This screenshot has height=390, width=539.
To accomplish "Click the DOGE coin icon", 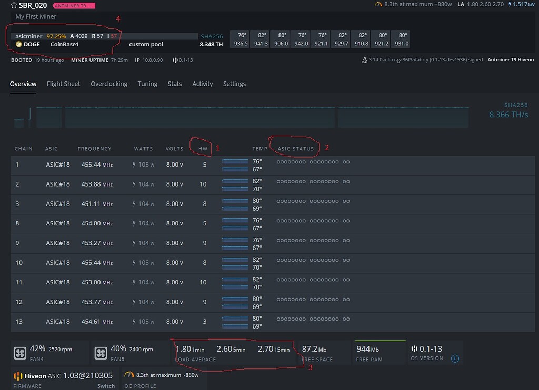I will (19, 44).
